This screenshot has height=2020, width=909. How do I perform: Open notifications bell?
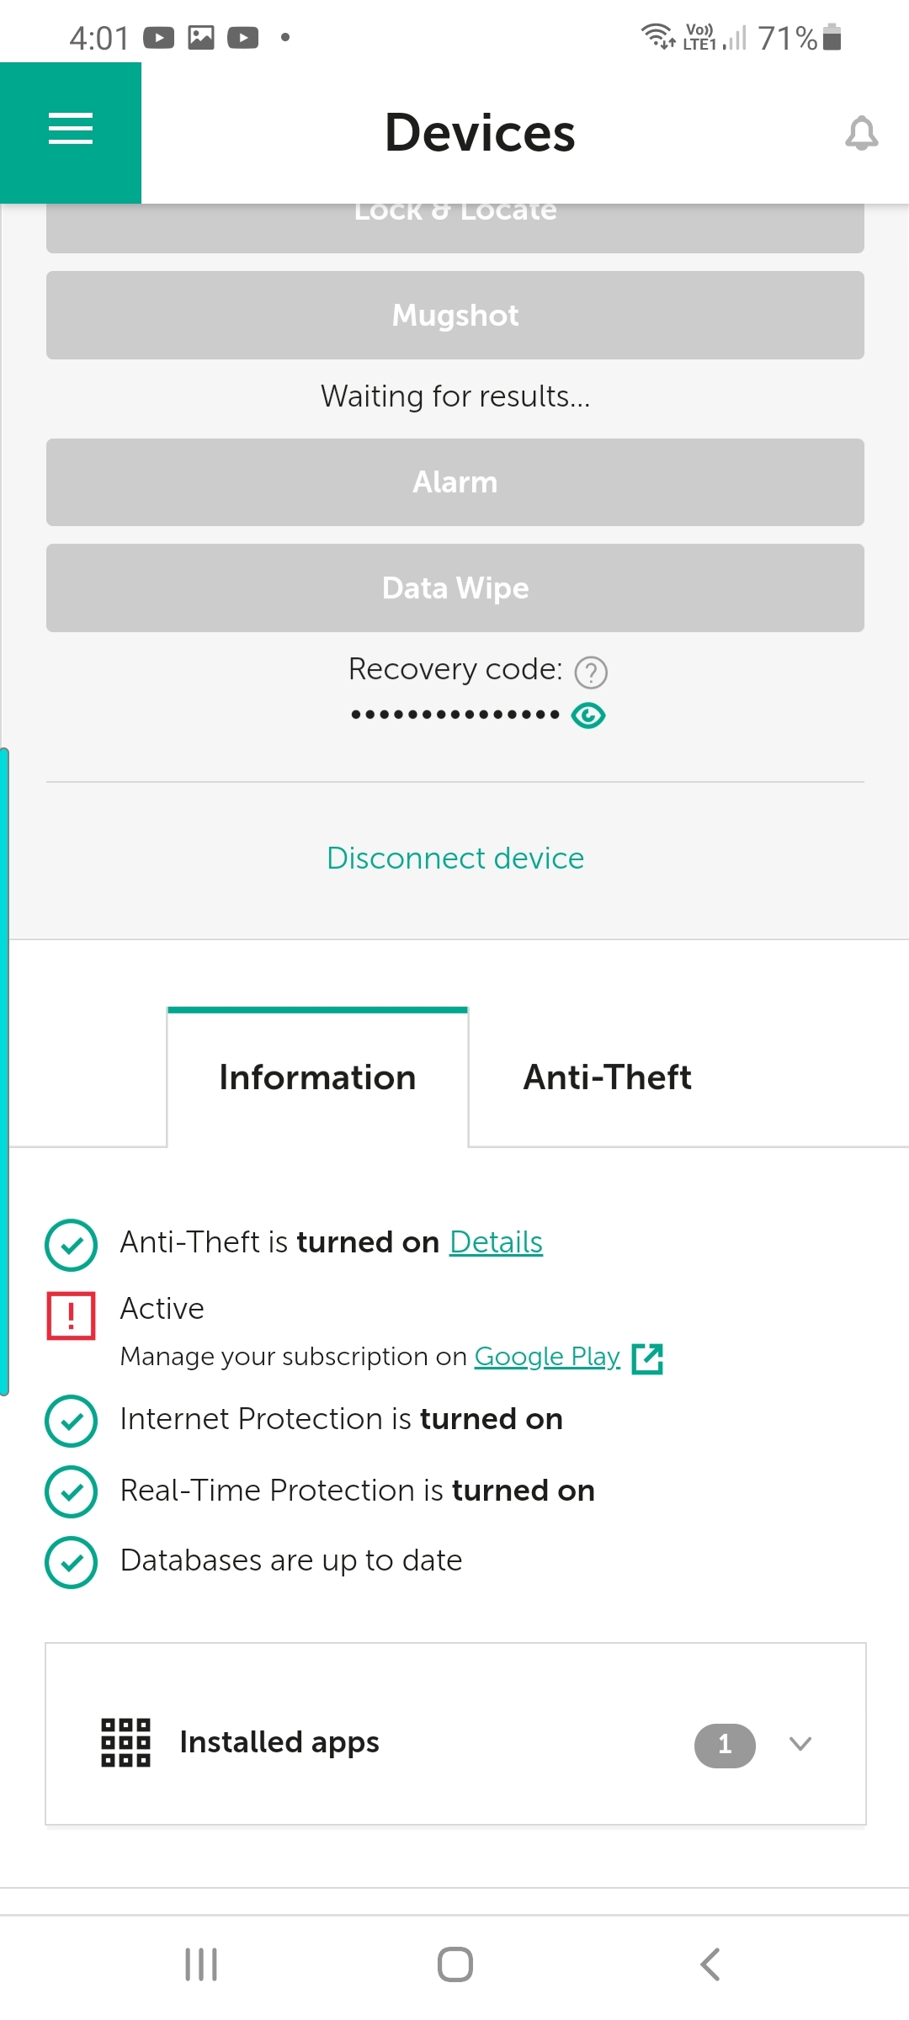[x=861, y=133]
